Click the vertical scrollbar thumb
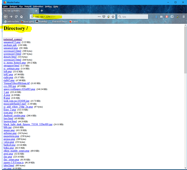 (x=185, y=50)
